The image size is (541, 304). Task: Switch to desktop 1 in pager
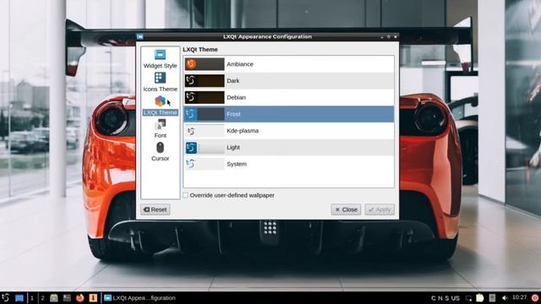pyautogui.click(x=32, y=298)
